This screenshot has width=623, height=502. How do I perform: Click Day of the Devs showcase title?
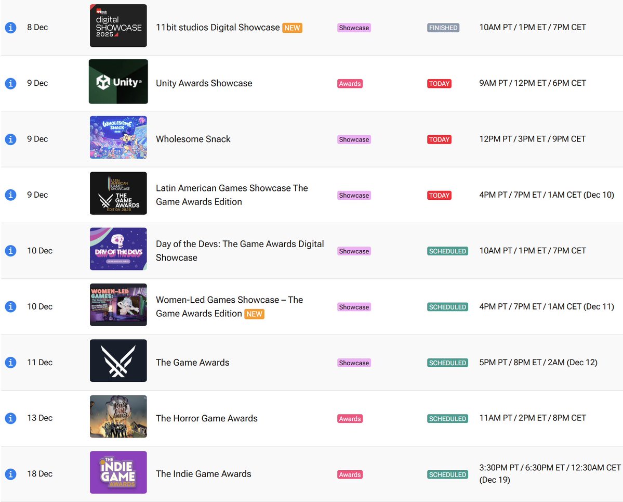coord(240,251)
